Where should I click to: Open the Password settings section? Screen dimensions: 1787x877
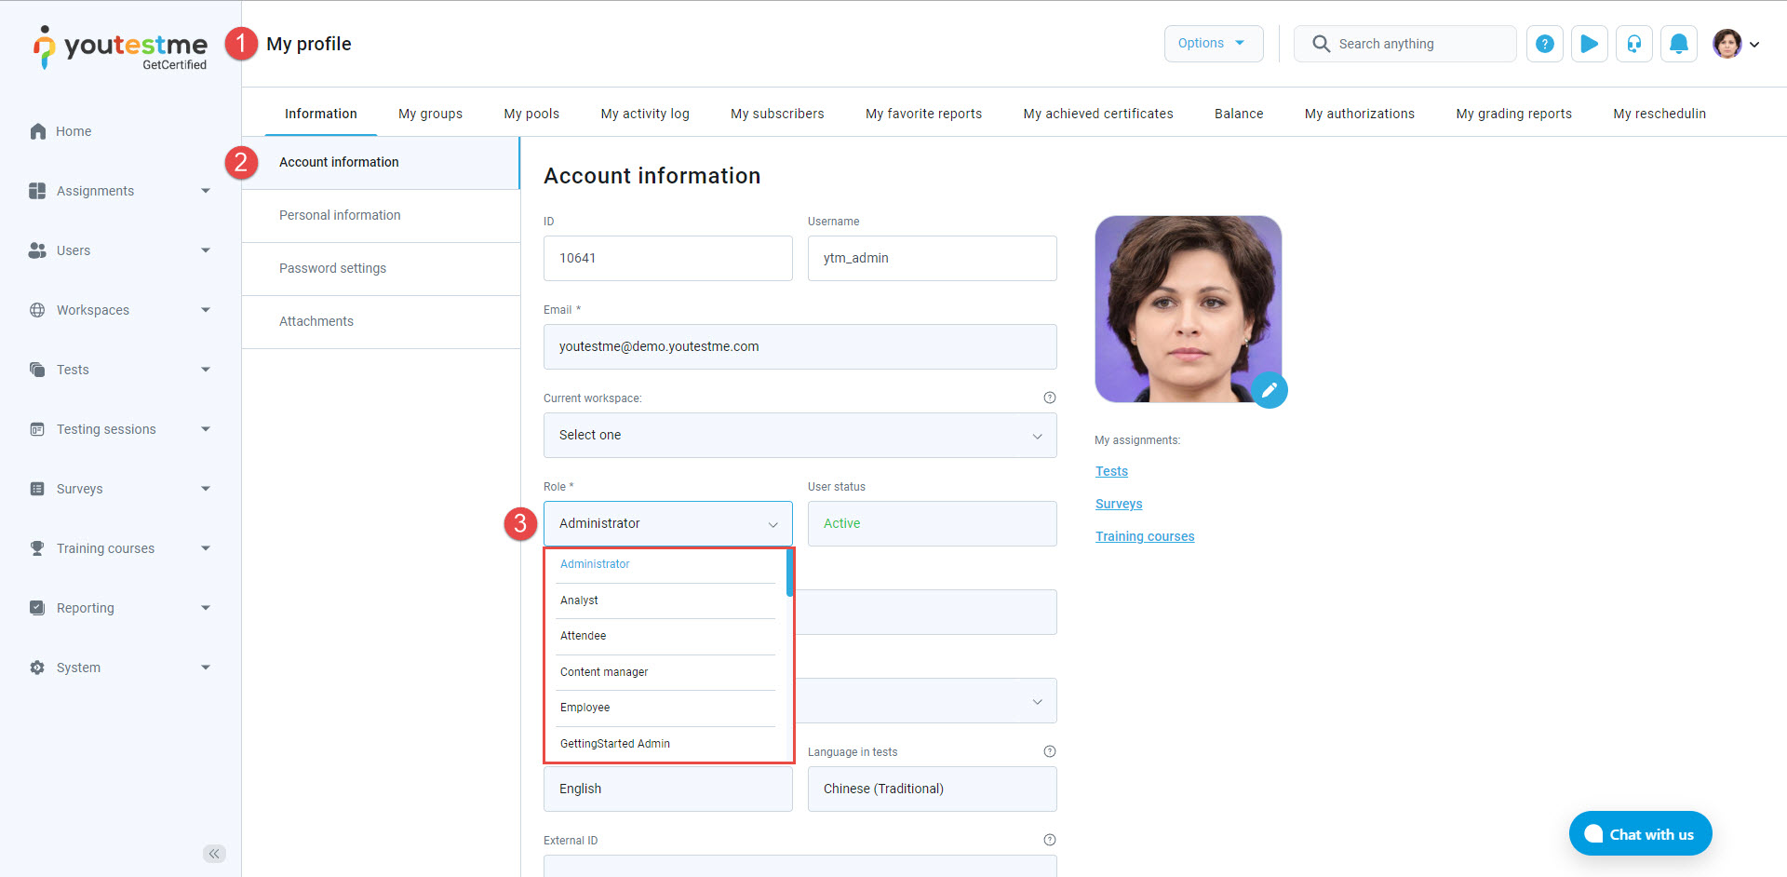332,268
